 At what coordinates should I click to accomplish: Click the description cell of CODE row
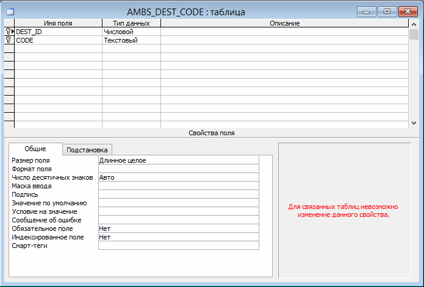click(x=284, y=40)
